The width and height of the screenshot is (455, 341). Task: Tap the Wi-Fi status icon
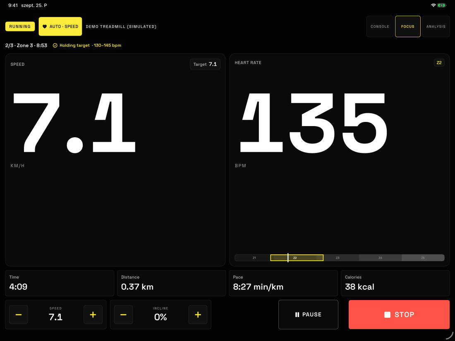point(433,5)
